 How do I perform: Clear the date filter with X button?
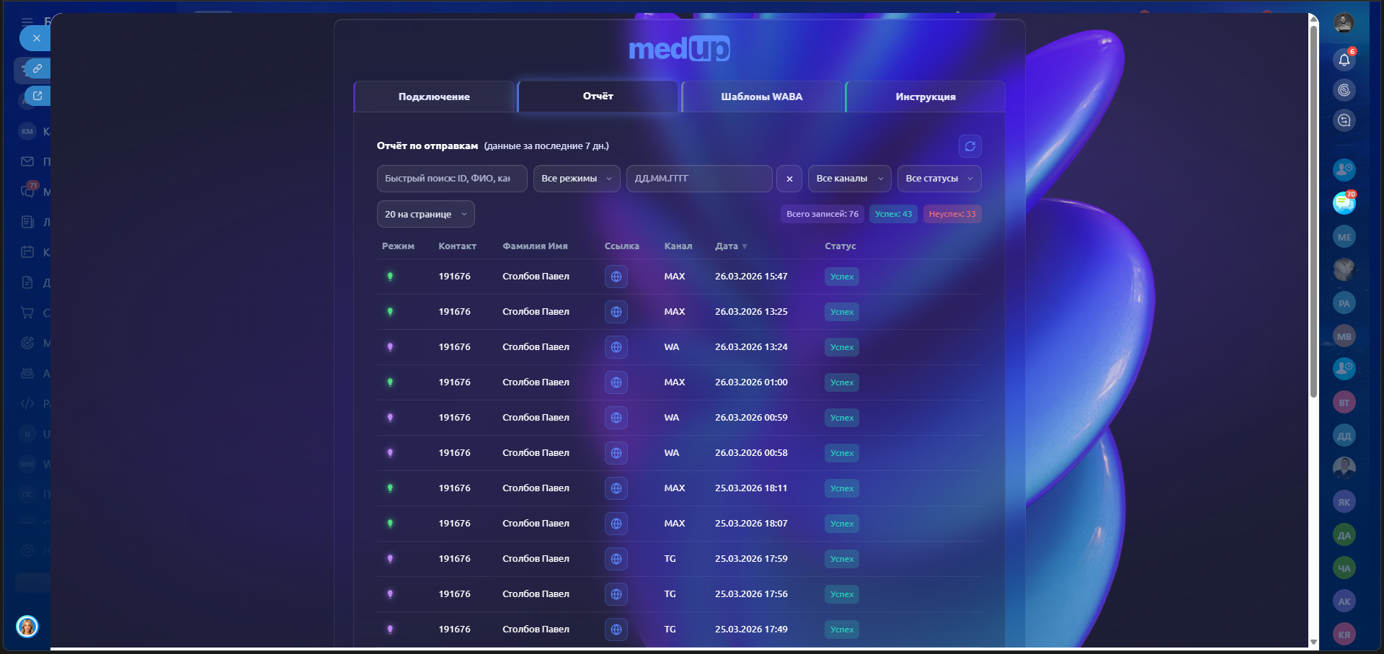click(789, 179)
